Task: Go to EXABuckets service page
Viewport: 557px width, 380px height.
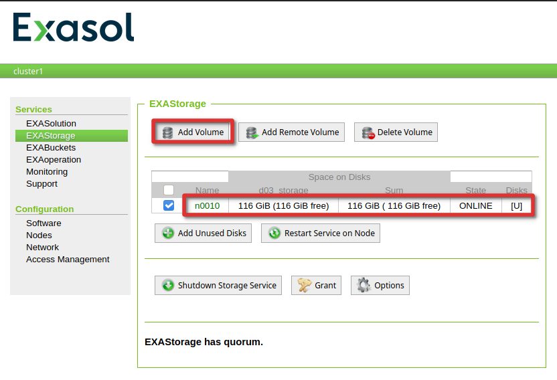Action: [x=51, y=147]
